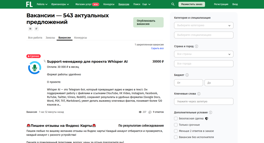Viewport: 264px width, 143px height.
Task: Open Поиск in the top navigation
Action: (137, 4)
